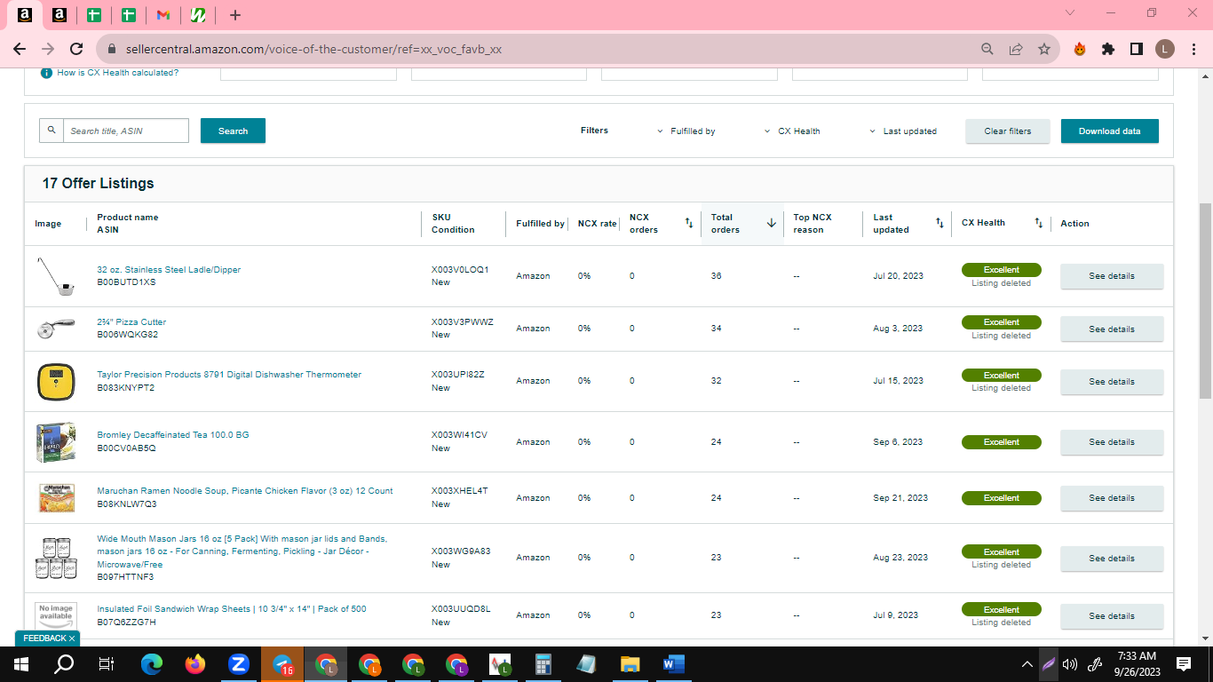
Task: See details for the Stainless Steel Ladle
Action: pyautogui.click(x=1112, y=276)
